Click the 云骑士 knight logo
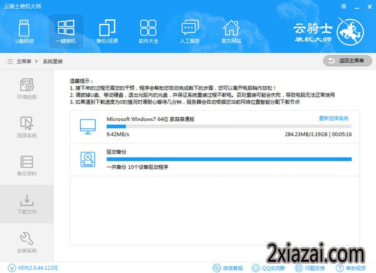 [x=350, y=32]
